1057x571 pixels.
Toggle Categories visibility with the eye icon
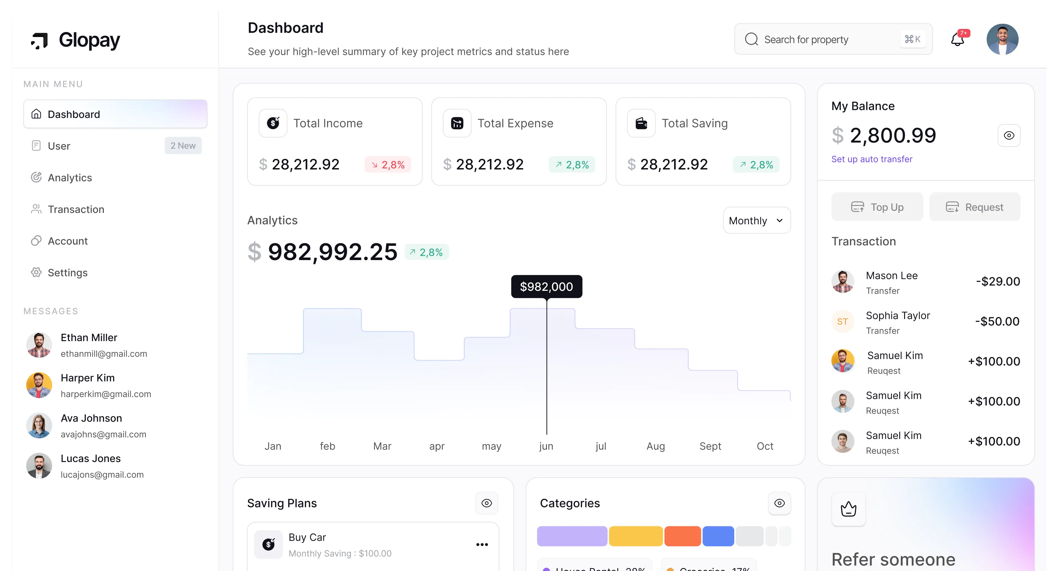(779, 503)
